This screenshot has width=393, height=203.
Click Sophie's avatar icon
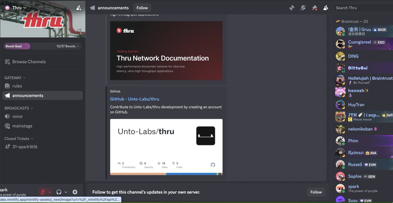pos(340,176)
